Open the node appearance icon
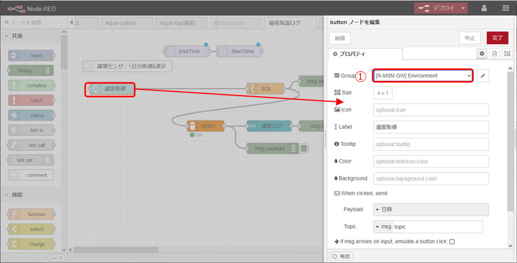Image resolution: width=517 pixels, height=263 pixels. click(506, 54)
